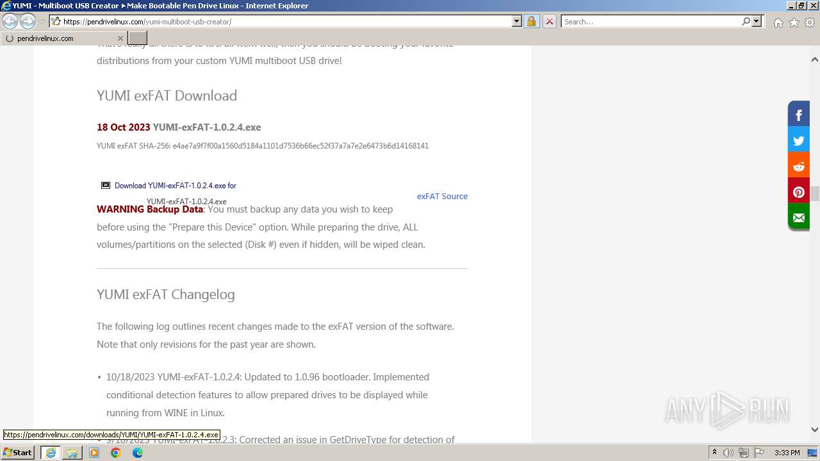Click the magnifier search icon
The height and width of the screenshot is (461, 820).
coord(746,21)
